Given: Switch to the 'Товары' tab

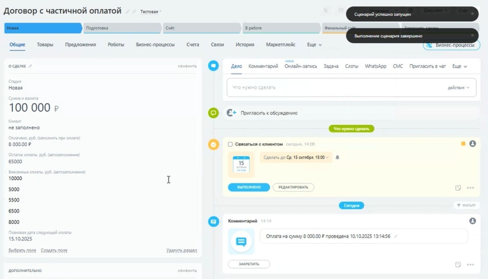Looking at the screenshot, I should click(x=45, y=45).
